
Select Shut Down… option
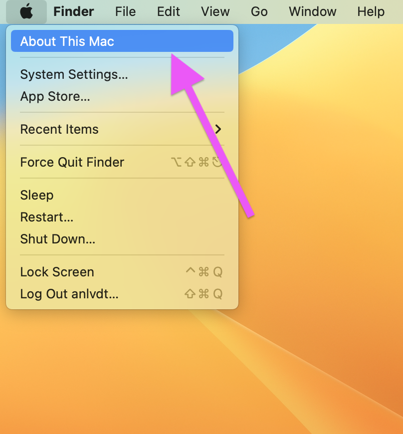[122, 239]
